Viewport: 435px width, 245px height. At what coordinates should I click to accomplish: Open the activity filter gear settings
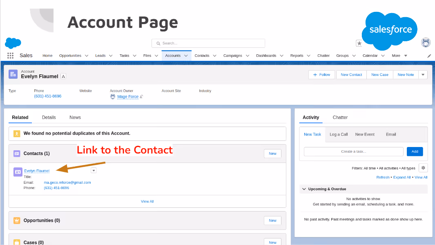pos(423,168)
